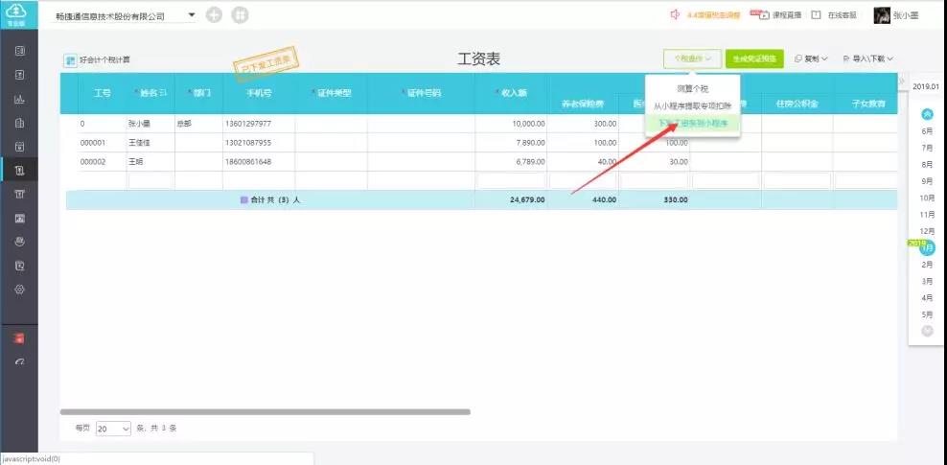Click the 住房公积金 column header
The width and height of the screenshot is (947, 465).
797,104
